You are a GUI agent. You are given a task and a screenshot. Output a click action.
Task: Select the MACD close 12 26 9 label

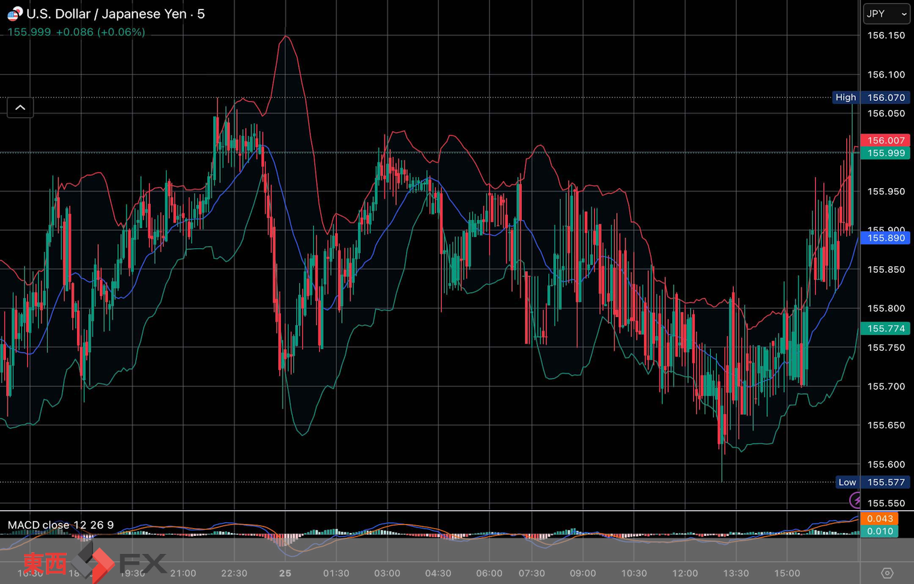pos(61,525)
